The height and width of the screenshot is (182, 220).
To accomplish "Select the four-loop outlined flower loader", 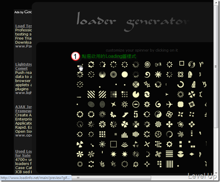I will point(169,114).
